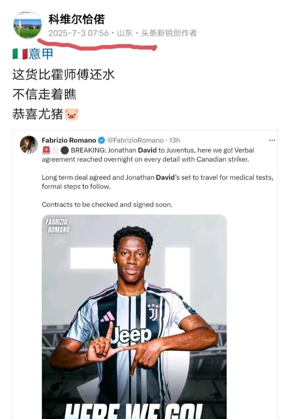
Task: Click the 头条新锐创作者 creator label
Action: (x=169, y=33)
